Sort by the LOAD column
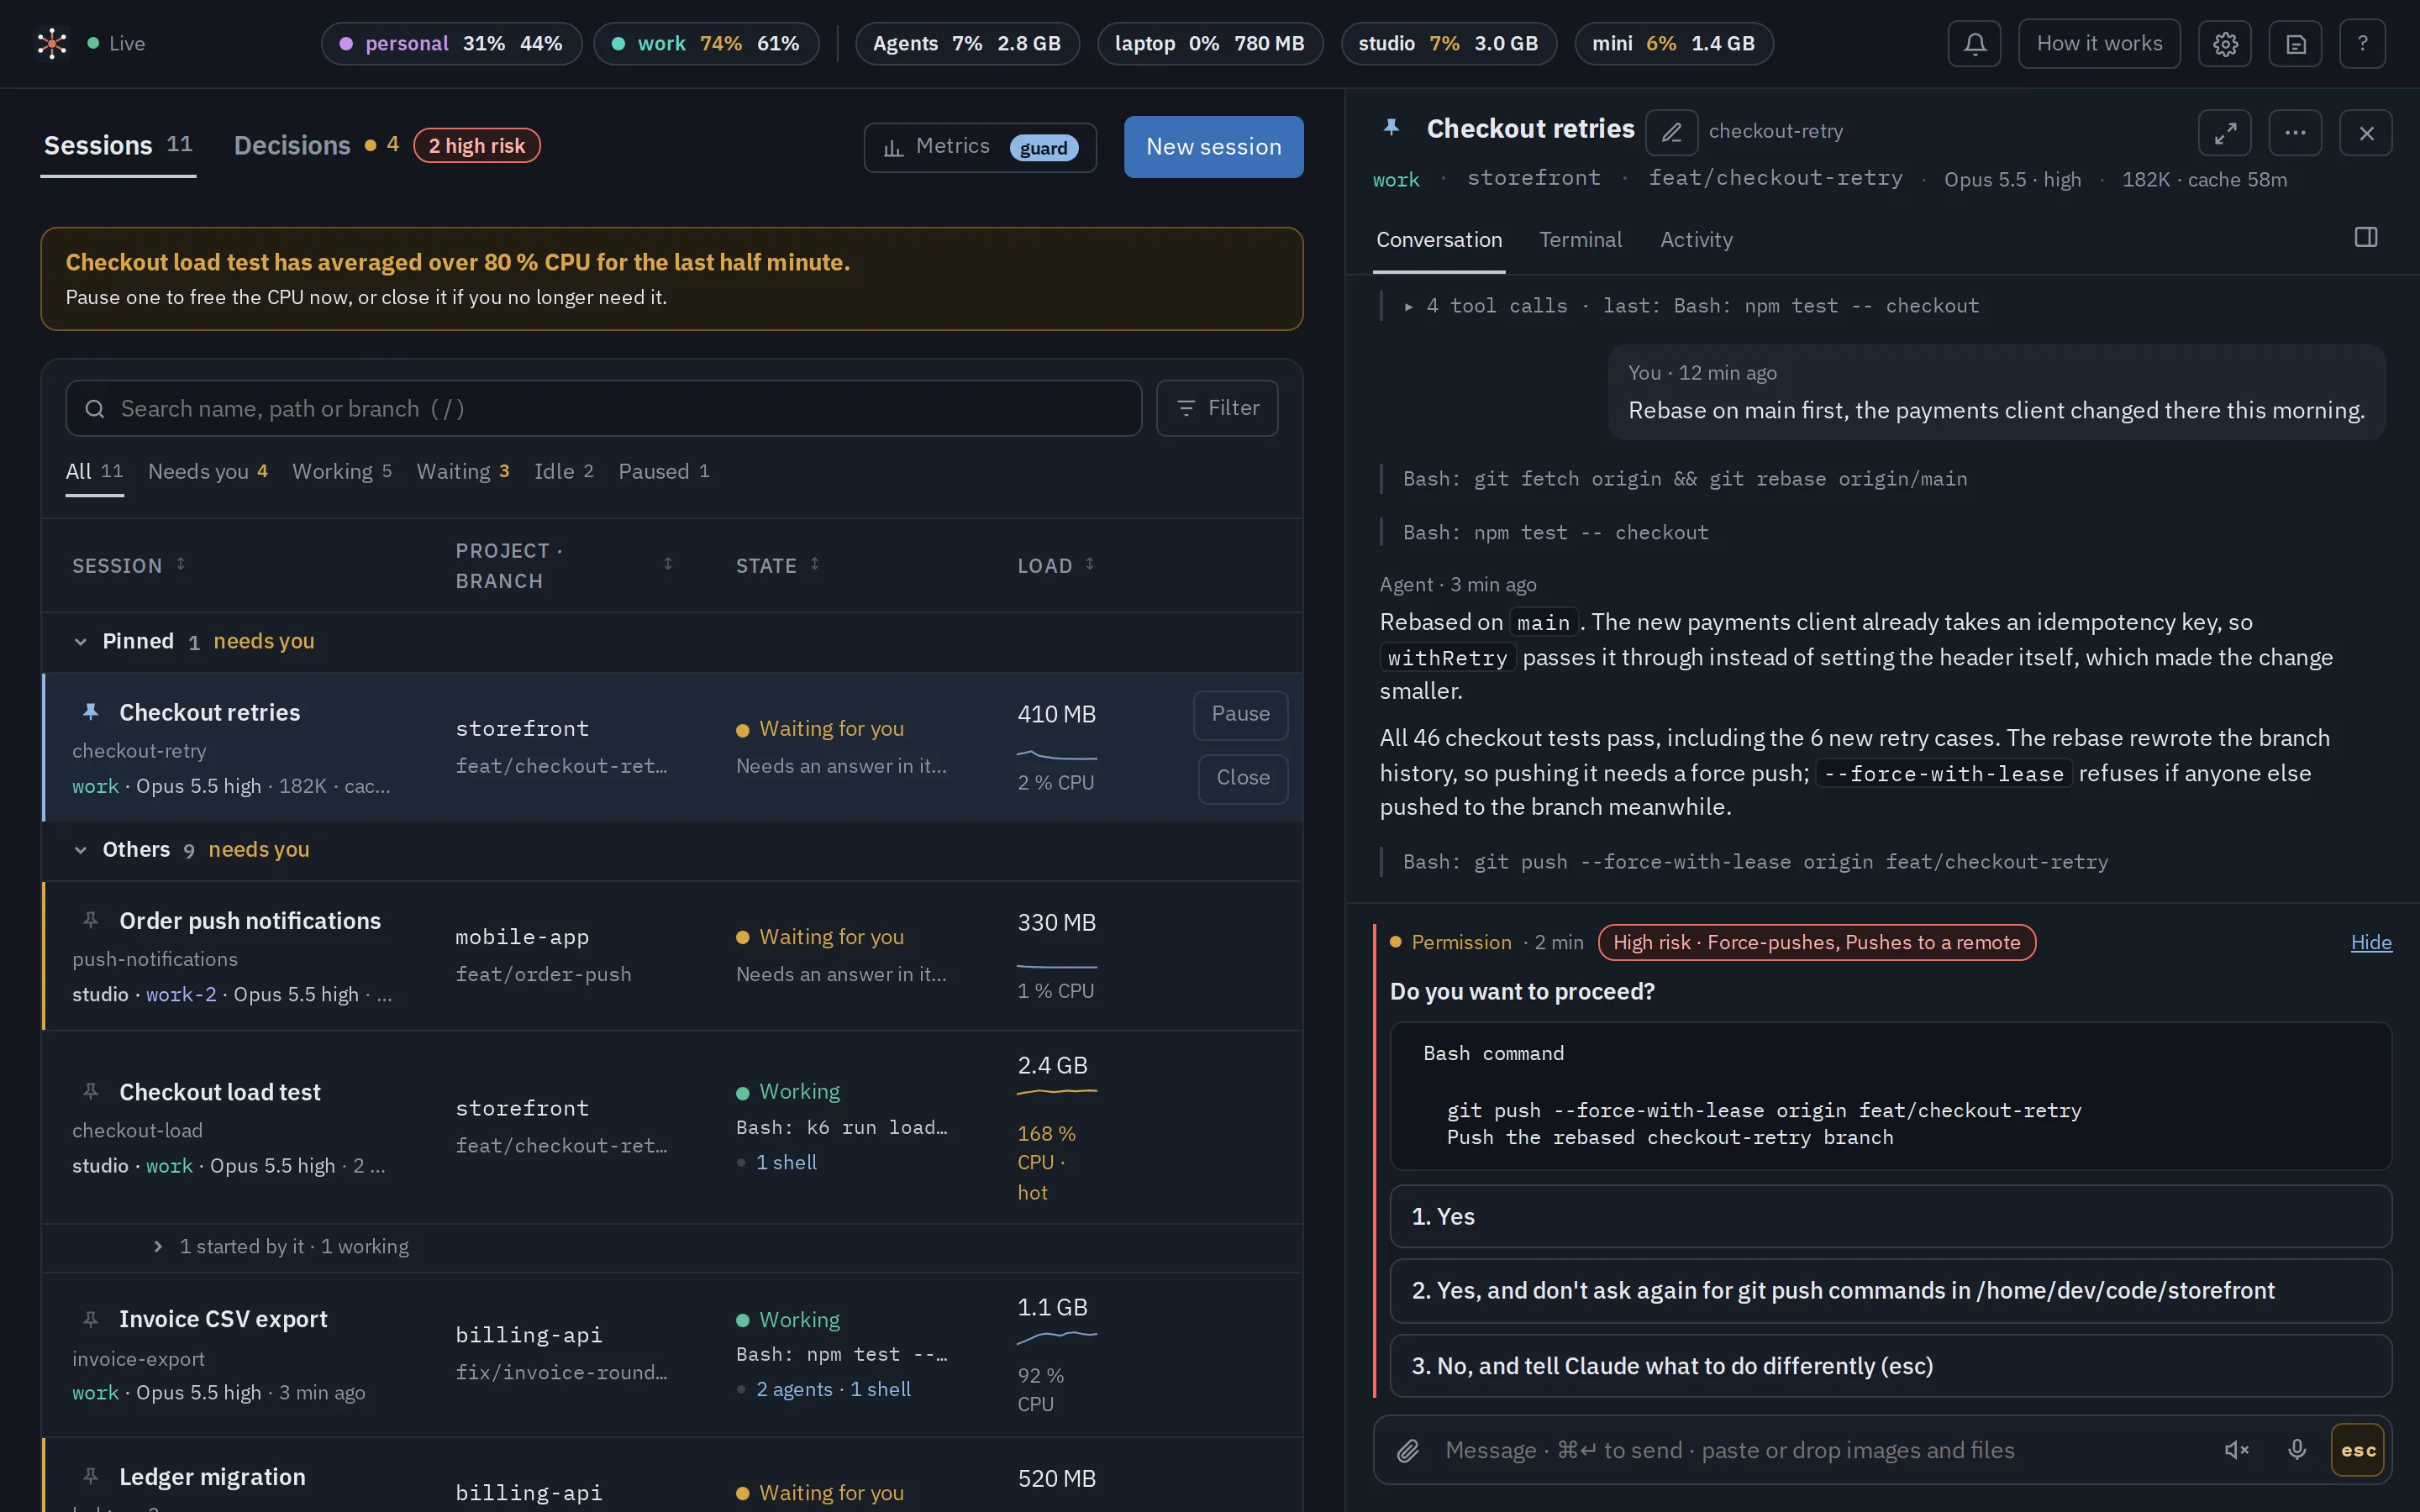2420x1512 pixels. click(1056, 565)
